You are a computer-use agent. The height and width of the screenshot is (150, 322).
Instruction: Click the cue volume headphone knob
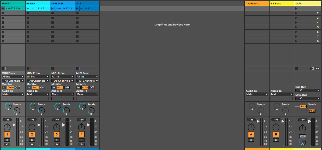pos(302,142)
